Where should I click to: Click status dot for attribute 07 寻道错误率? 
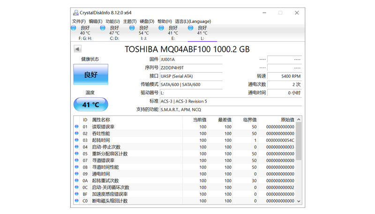76,160
